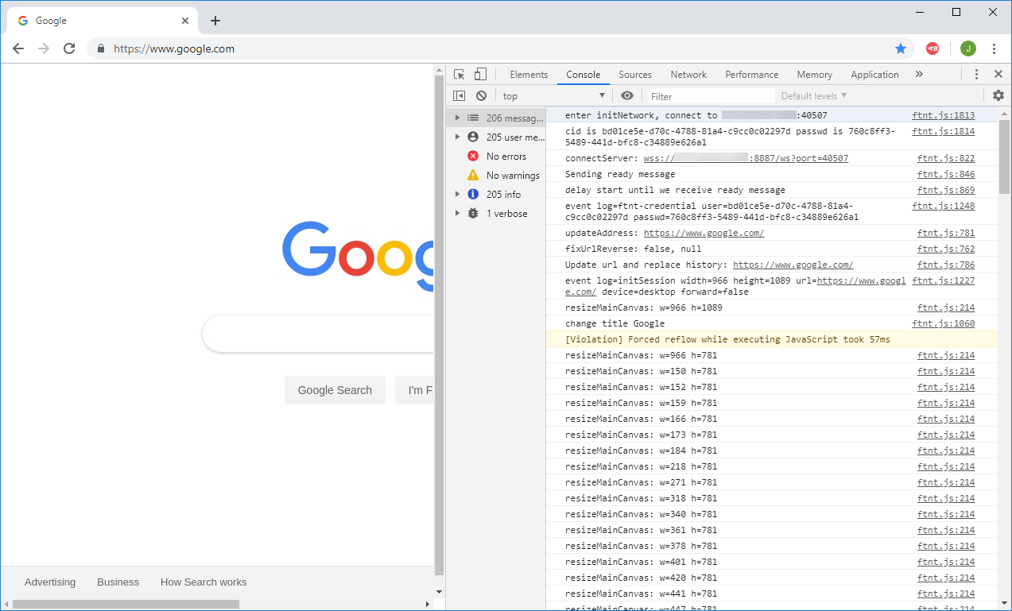This screenshot has height=611, width=1012.
Task: Click the console vertical scrollbar thumb
Action: point(1004,157)
